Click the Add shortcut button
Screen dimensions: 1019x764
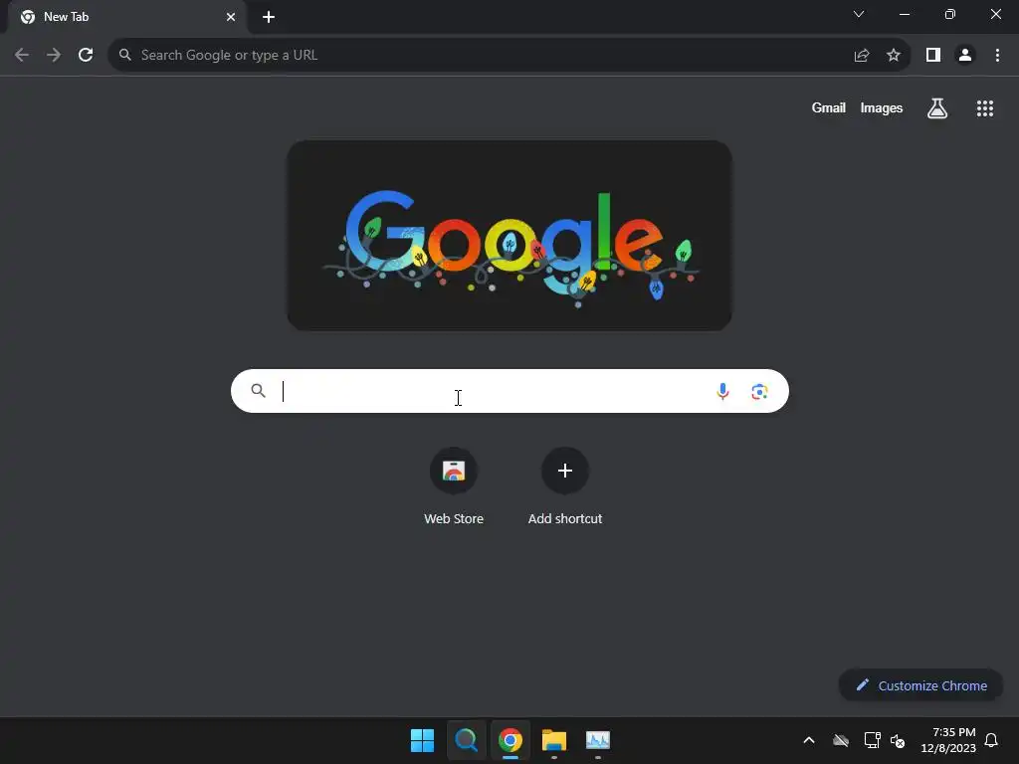(565, 487)
